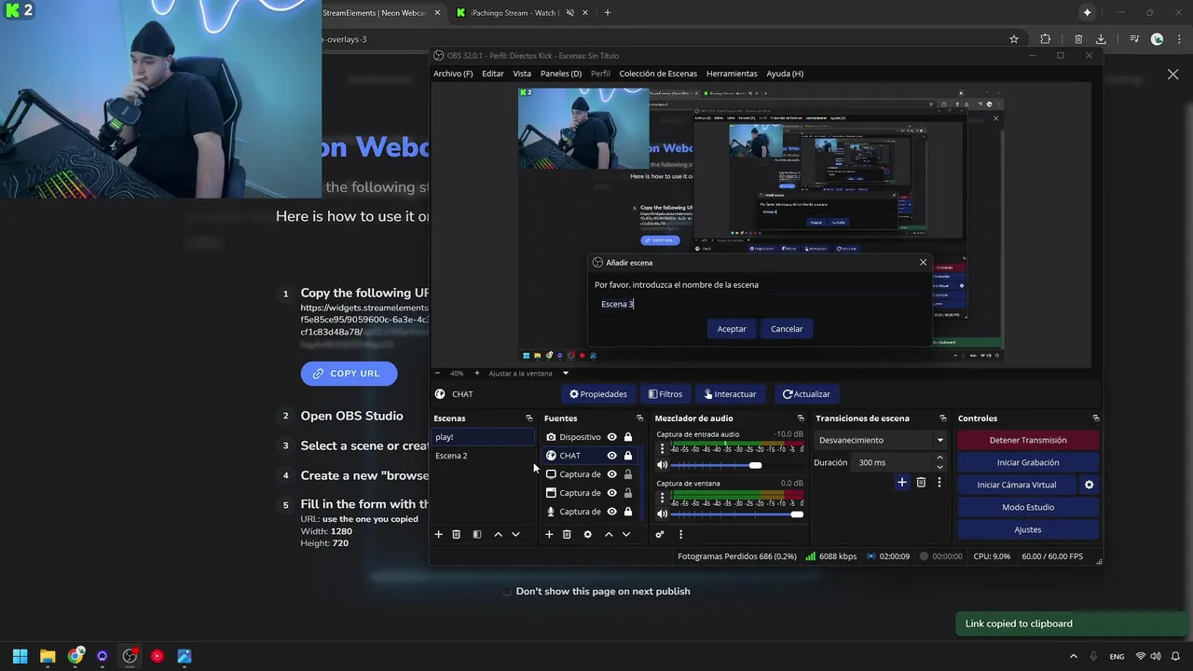Open options dots for Captura de entrada audio
1193x671 pixels.
(x=663, y=449)
